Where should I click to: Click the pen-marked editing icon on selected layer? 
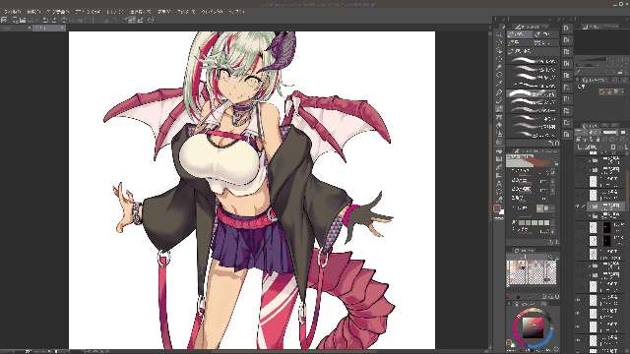click(x=584, y=206)
